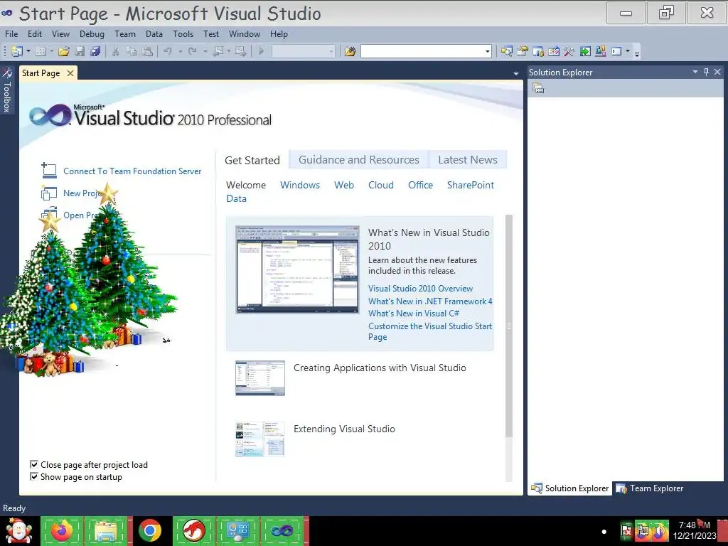Open the active files dropdown arrow

pos(516,73)
